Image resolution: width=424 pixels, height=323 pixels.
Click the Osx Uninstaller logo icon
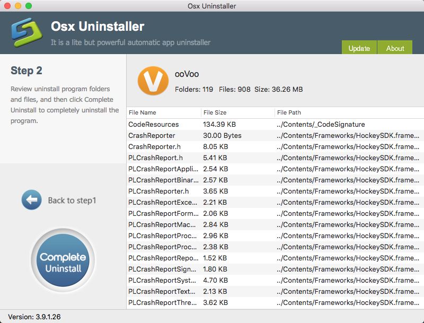click(28, 32)
